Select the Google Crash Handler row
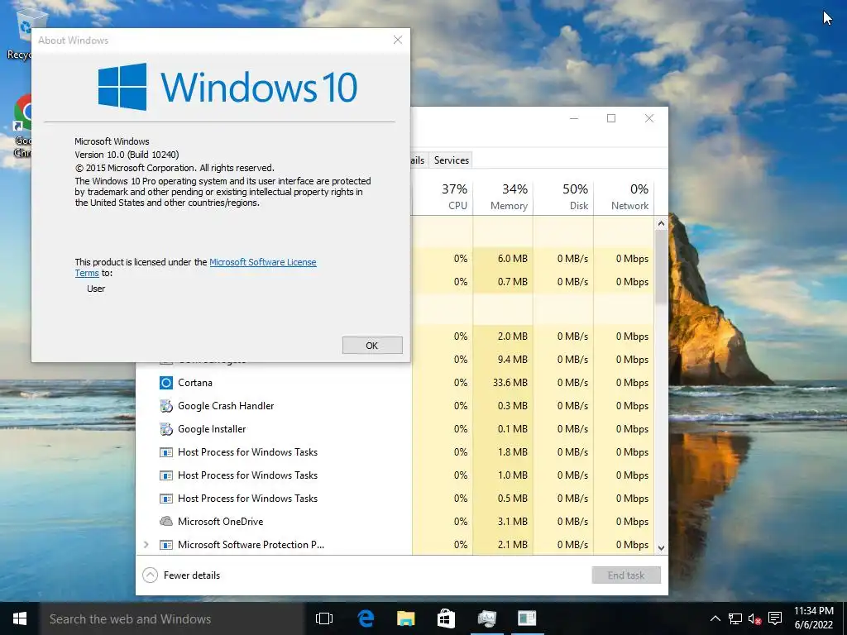The width and height of the screenshot is (847, 635). click(x=395, y=406)
